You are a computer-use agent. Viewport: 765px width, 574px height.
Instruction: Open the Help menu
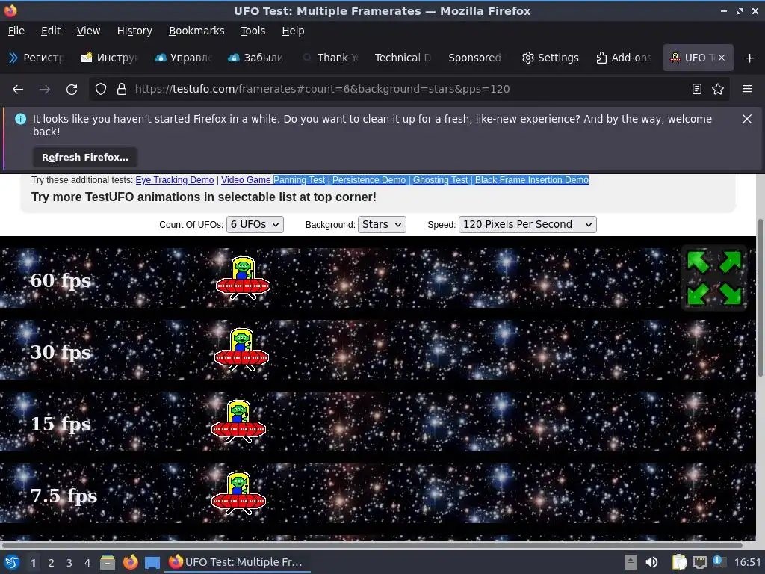click(x=293, y=31)
